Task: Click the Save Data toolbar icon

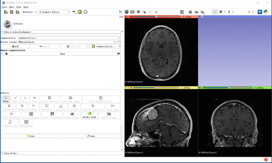Action: point(17,12)
